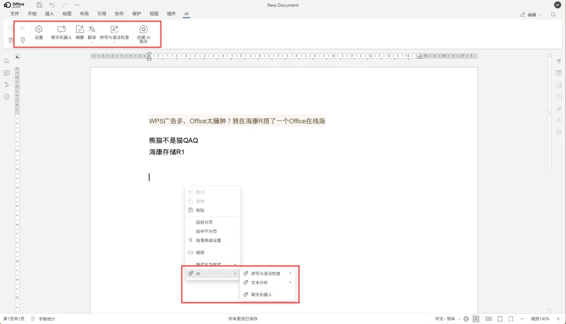Viewport: 566px width, 324px height.
Task: Click the fit to page icon
Action: pos(500,319)
